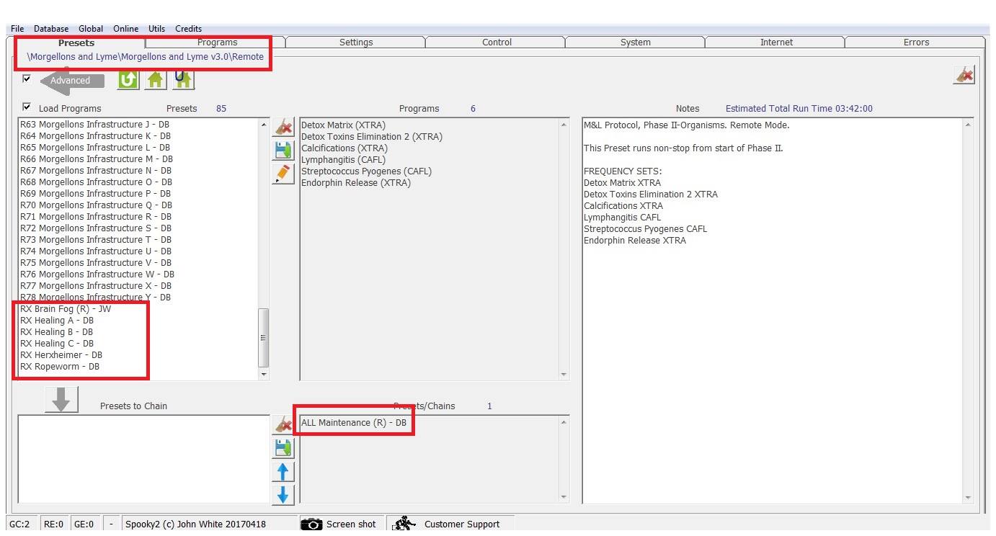Screen dimensions: 996x536
Task: Select program Detox Toxins Elimination 2 (XTRA)
Action: [372, 137]
